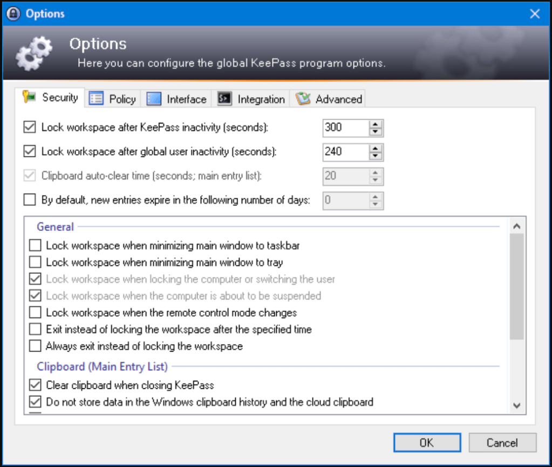Viewport: 552px width, 467px height.
Task: Click the Advanced tab icon
Action: click(x=303, y=99)
